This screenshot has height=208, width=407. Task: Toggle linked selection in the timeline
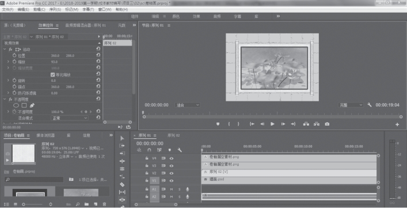[159, 150]
